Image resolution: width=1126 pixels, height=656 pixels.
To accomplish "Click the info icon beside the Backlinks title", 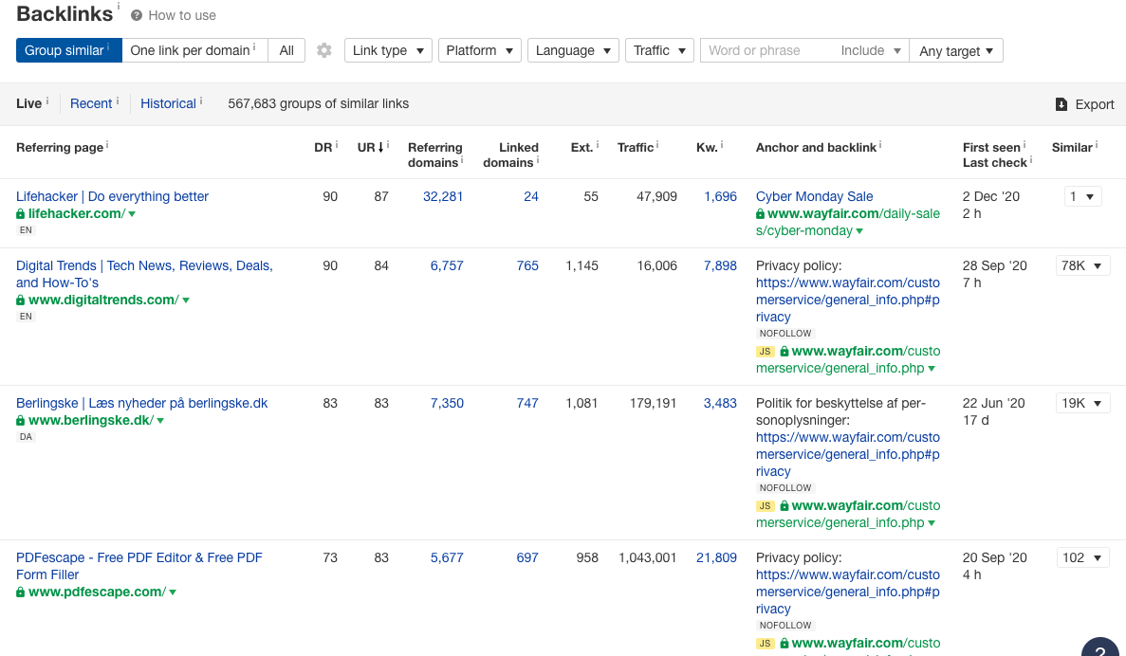I will 120,8.
